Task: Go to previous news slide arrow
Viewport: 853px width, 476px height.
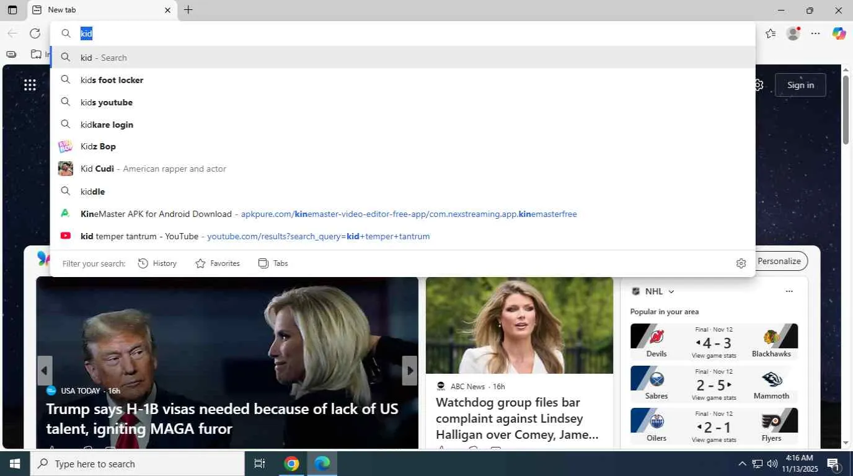Action: [x=44, y=371]
